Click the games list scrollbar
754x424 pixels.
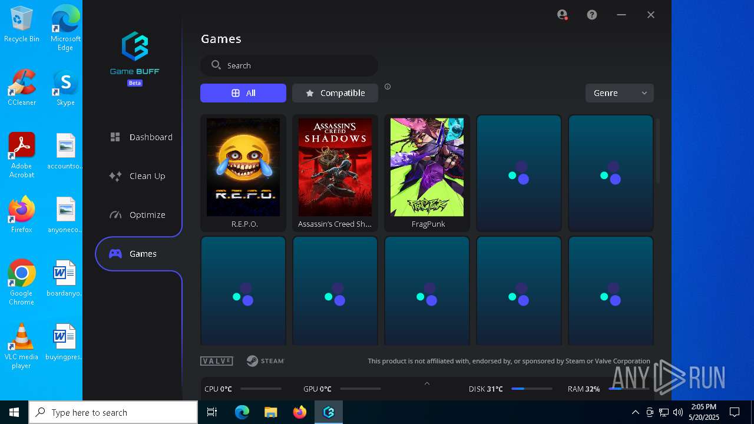click(658, 150)
